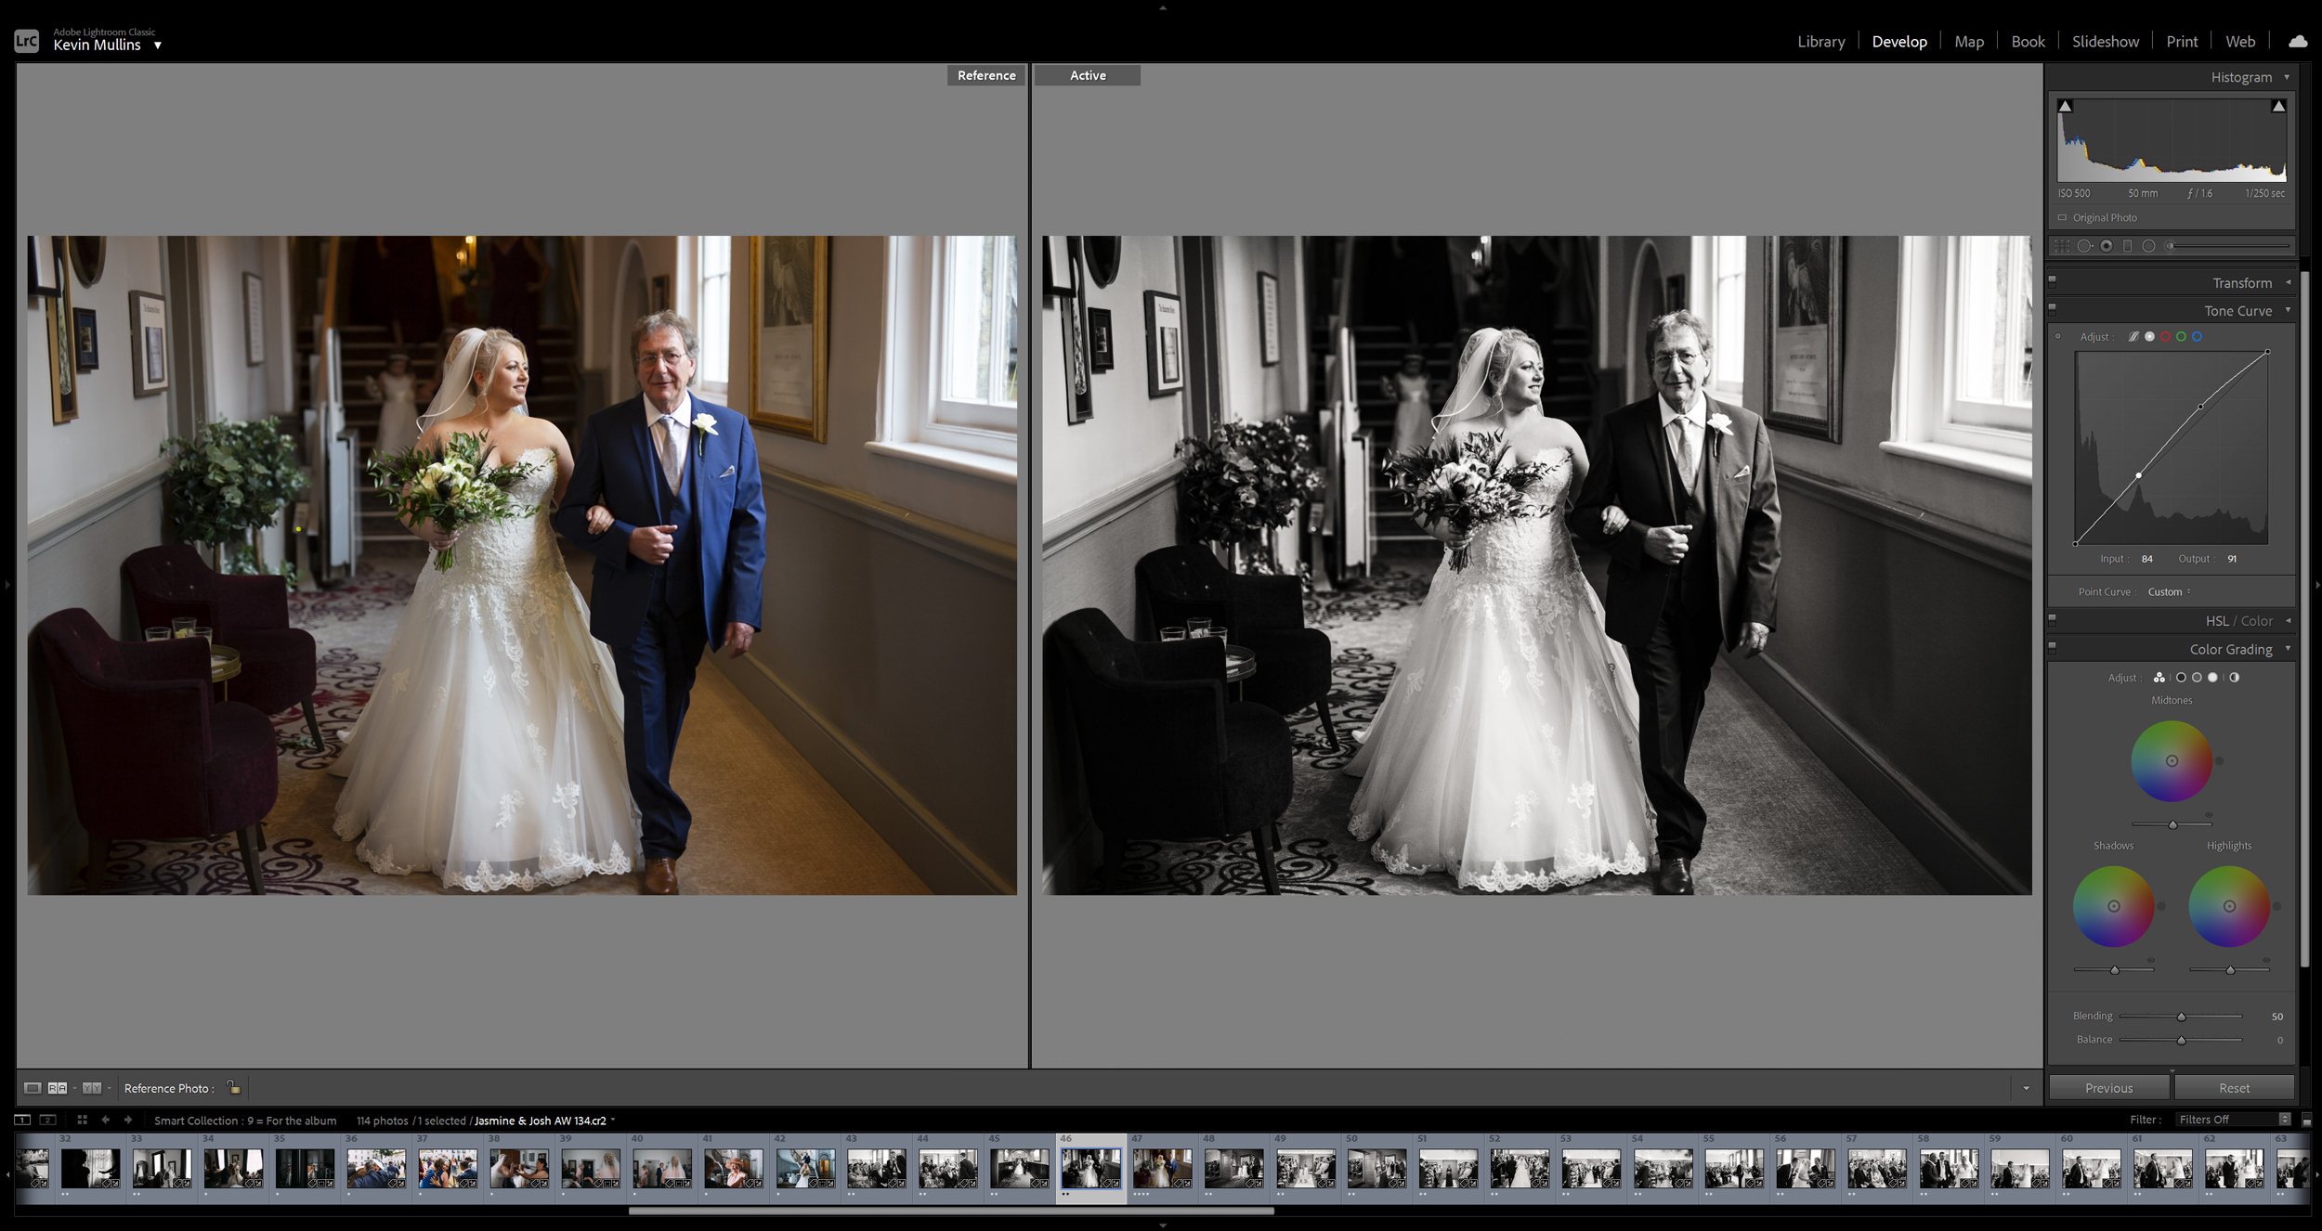Select the green channel tone curve icon

tap(2181, 336)
